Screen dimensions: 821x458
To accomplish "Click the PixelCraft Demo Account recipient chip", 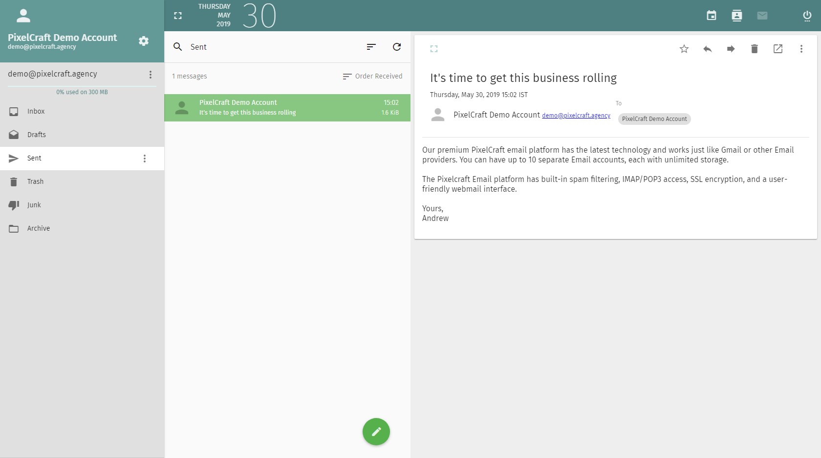I will 654,119.
